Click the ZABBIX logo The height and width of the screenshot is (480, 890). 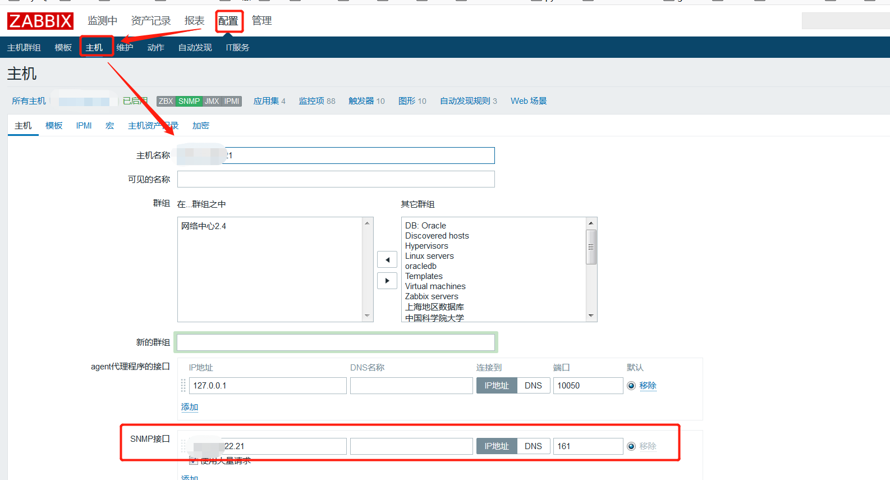tap(40, 21)
